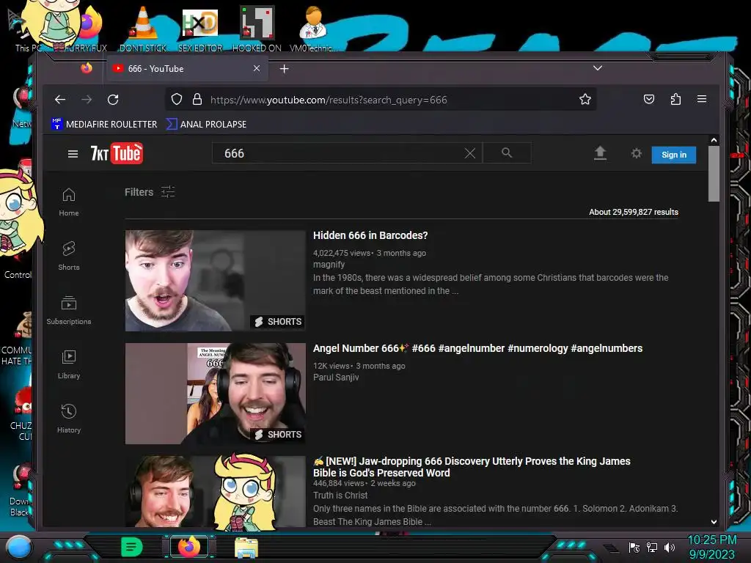Toggle the YouTube guide menu icon
Screen dimensions: 751x563
pos(73,154)
